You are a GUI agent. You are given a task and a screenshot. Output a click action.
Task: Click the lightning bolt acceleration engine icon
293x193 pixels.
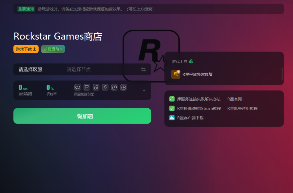pos(105,87)
